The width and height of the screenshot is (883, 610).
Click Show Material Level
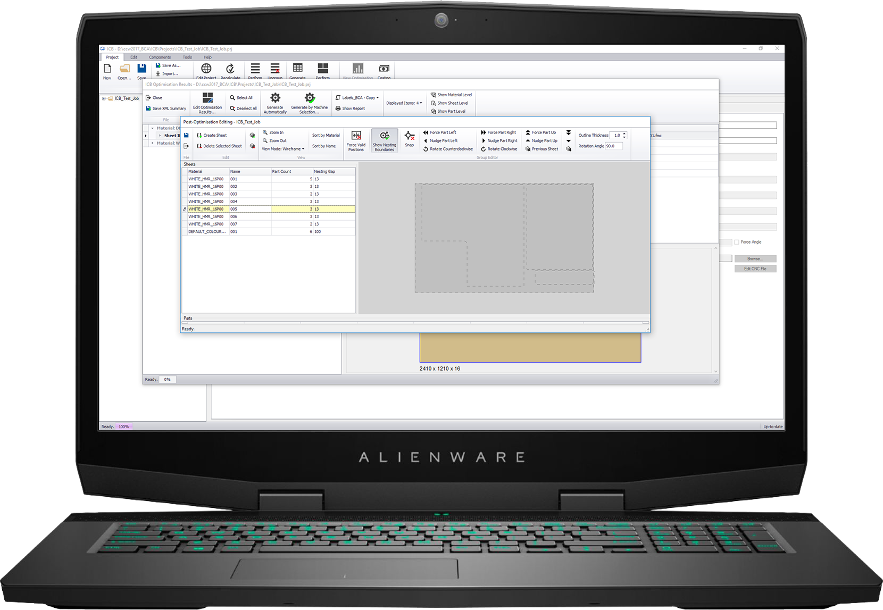[x=451, y=95]
